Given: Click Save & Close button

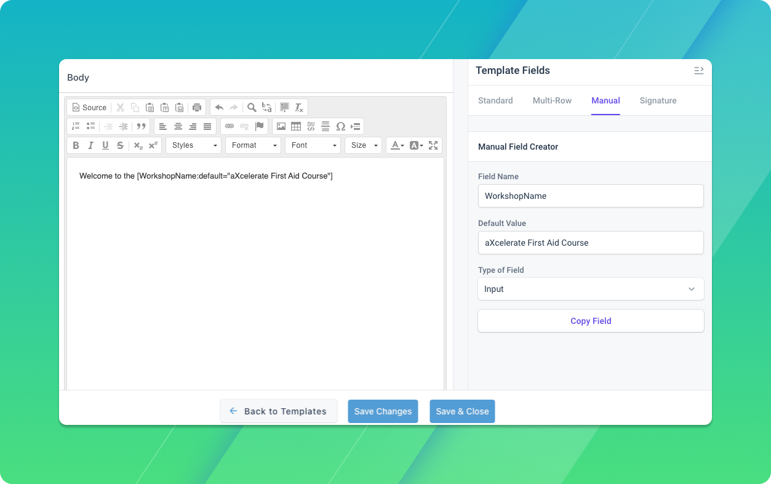Looking at the screenshot, I should pyautogui.click(x=462, y=411).
